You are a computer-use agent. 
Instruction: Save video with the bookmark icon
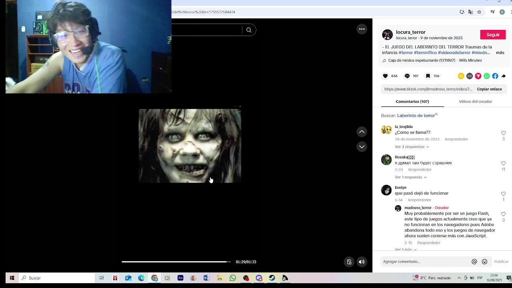[428, 76]
